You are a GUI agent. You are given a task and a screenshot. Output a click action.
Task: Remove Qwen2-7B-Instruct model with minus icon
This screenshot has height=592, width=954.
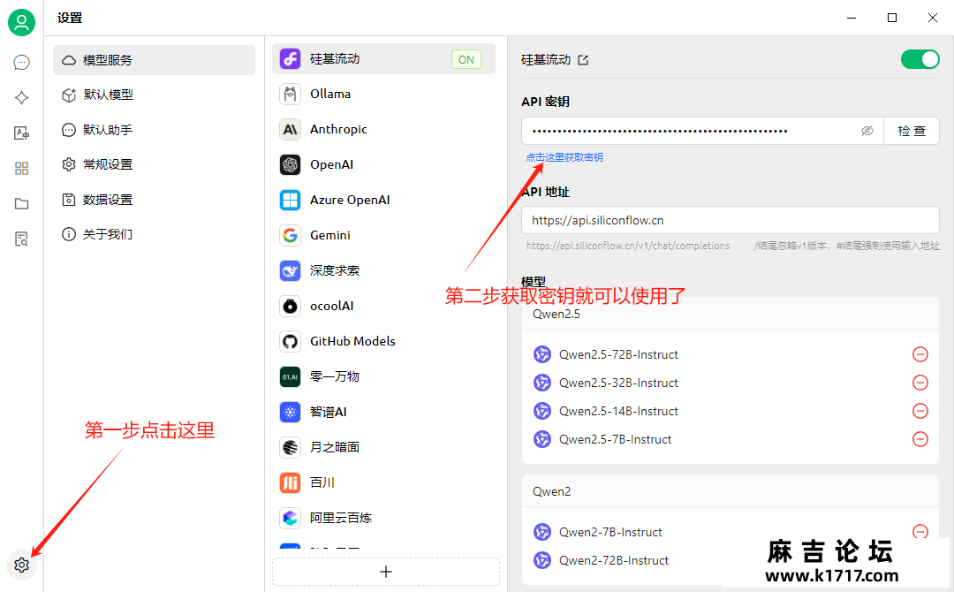coord(920,531)
